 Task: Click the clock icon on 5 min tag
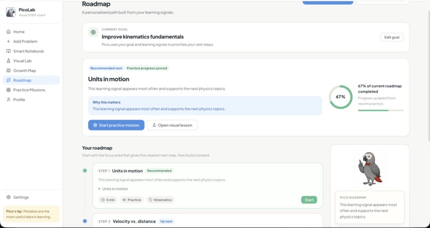coord(103,200)
